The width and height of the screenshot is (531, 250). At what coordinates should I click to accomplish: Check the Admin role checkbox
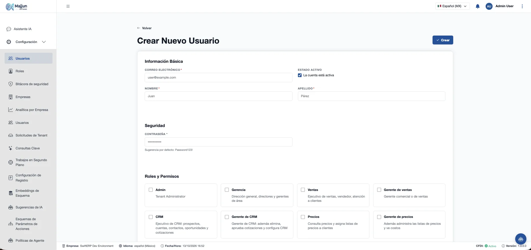click(151, 190)
